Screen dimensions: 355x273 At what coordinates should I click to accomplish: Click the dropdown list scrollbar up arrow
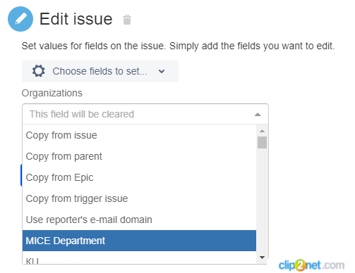(262, 131)
